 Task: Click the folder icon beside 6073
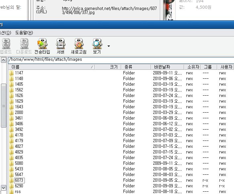pyautogui.click(x=11, y=180)
